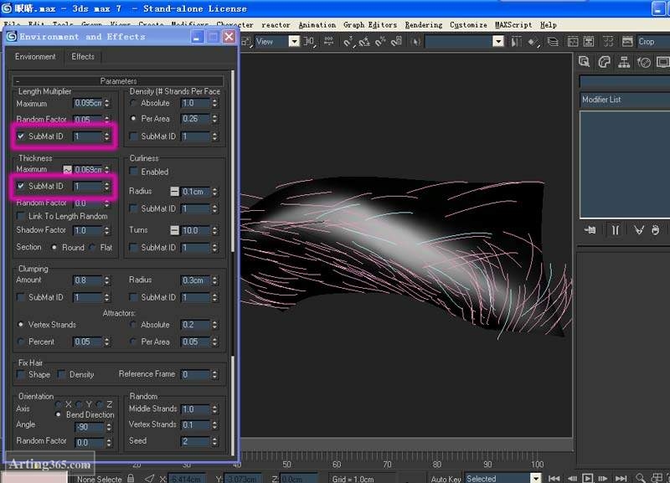Click Random Seed spinner arrows
Image resolution: width=670 pixels, height=483 pixels.
tap(214, 441)
